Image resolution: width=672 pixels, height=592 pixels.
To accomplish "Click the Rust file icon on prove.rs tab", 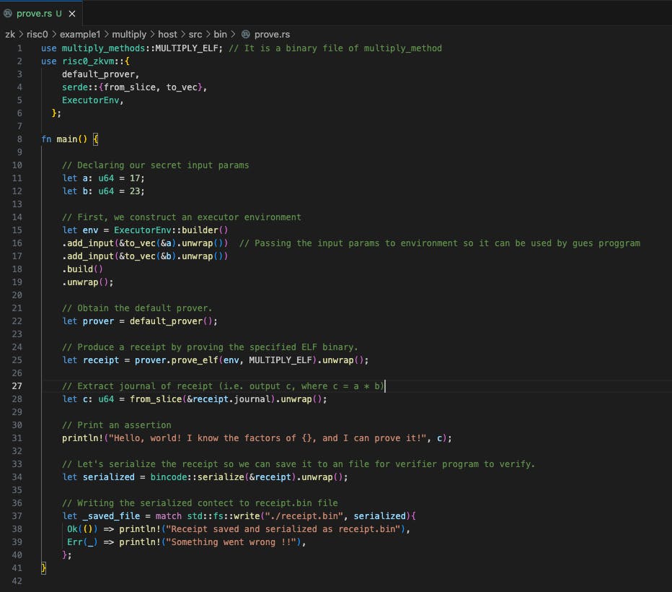I will click(8, 13).
